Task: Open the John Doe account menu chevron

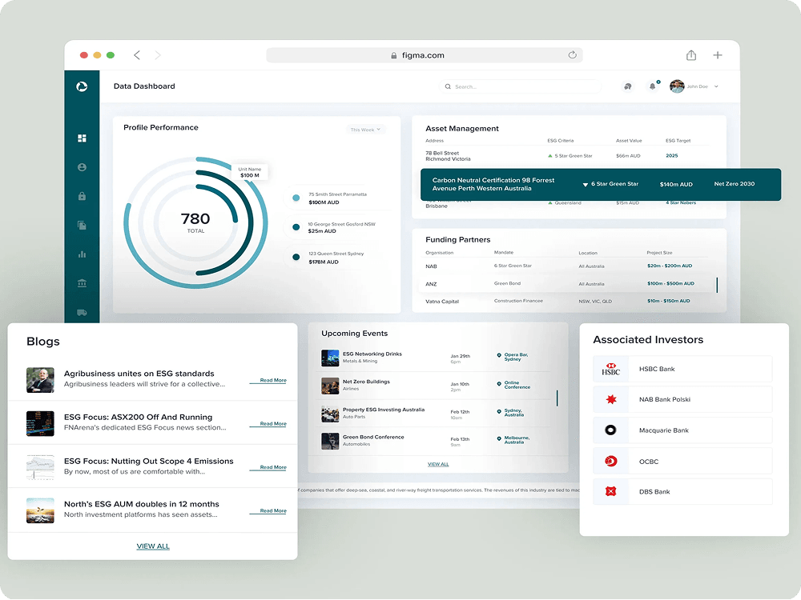Action: pos(716,86)
